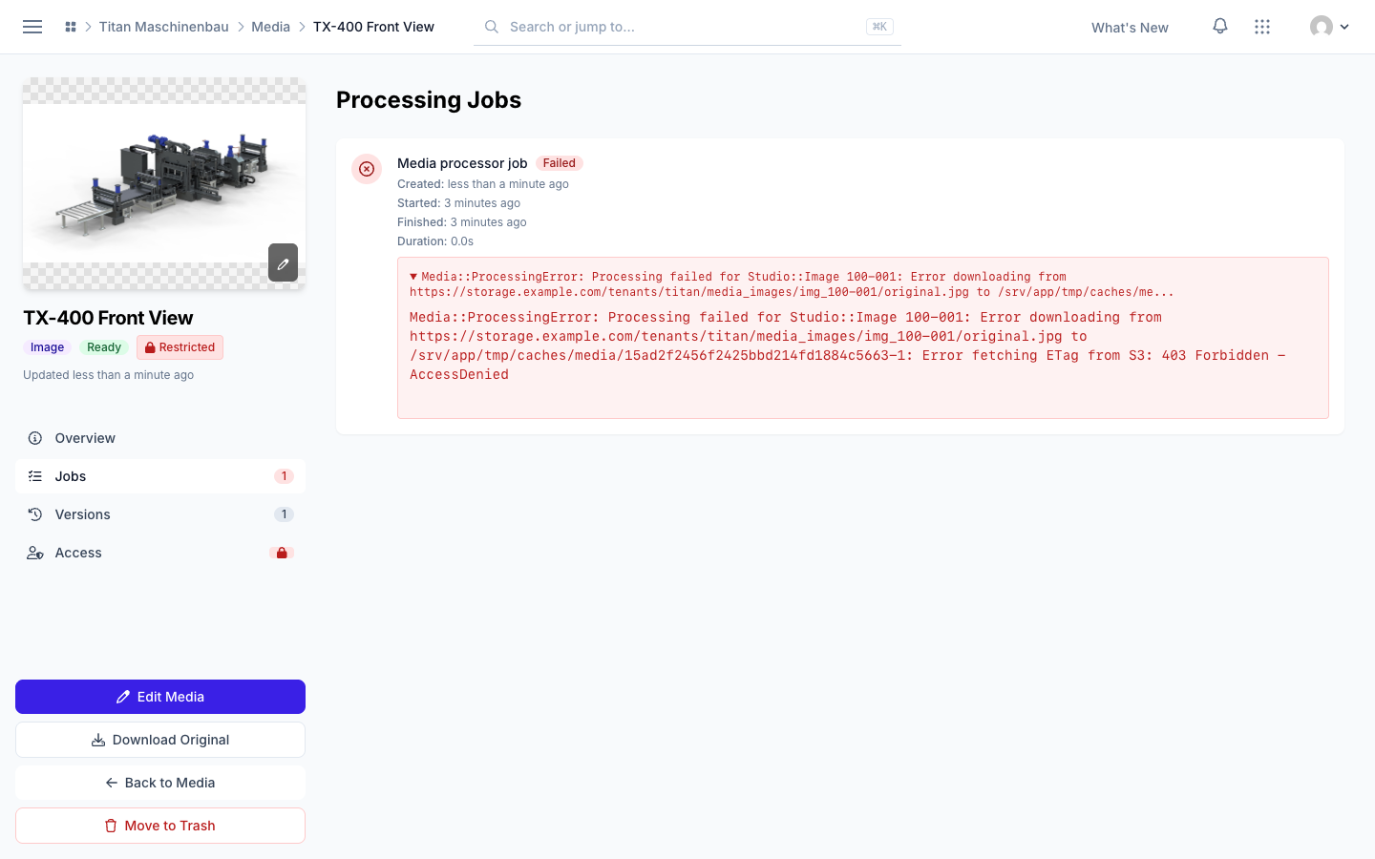
Task: Click the 'Duration: 0.0s' text
Action: pos(435,241)
